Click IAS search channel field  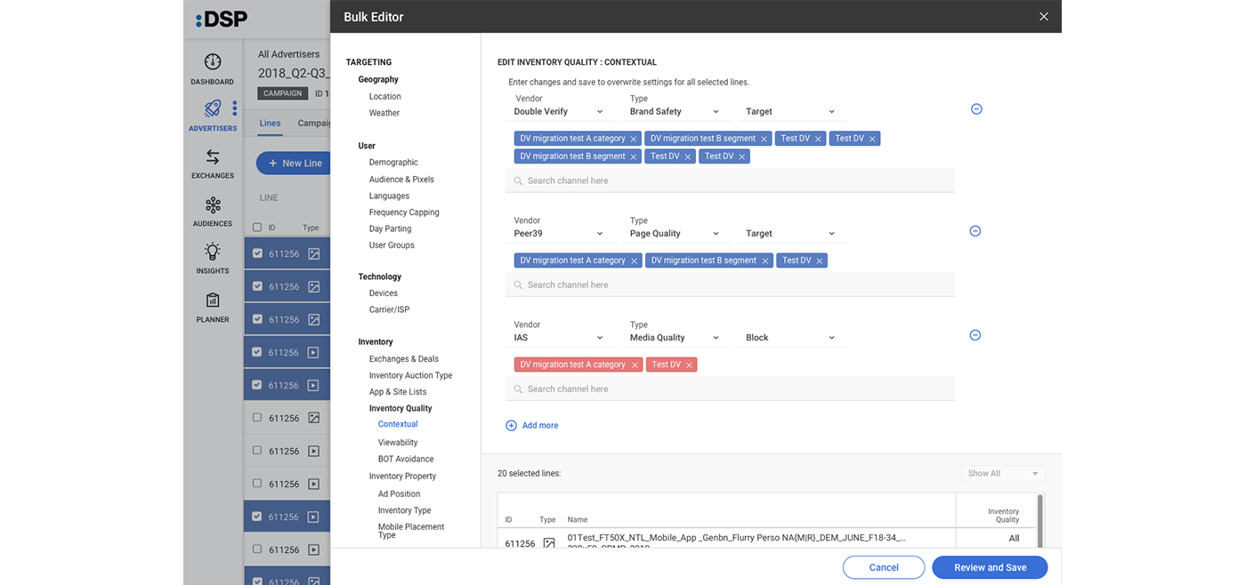click(730, 389)
